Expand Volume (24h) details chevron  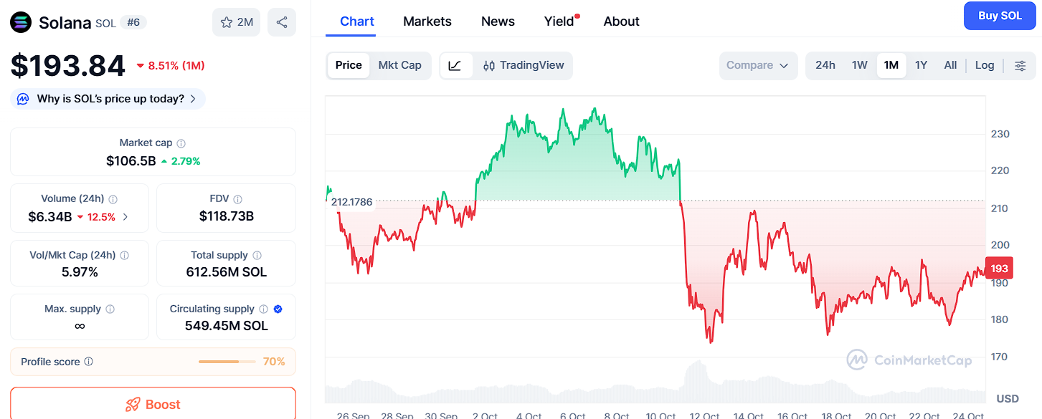125,217
